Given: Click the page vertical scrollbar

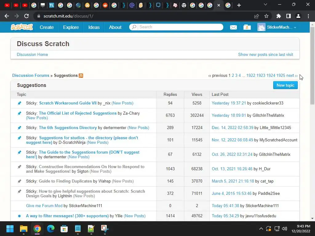Looking at the screenshot, I should click(x=312, y=65).
